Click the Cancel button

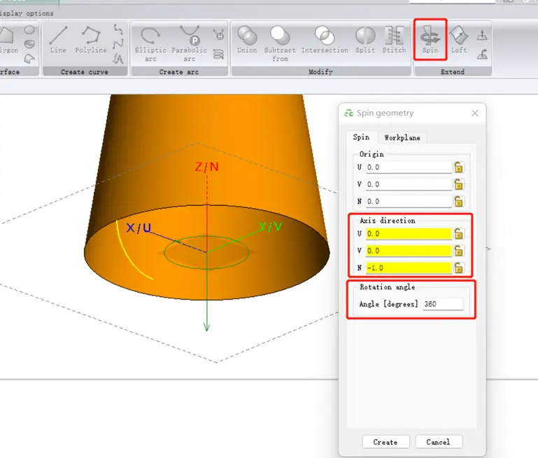[x=438, y=442]
